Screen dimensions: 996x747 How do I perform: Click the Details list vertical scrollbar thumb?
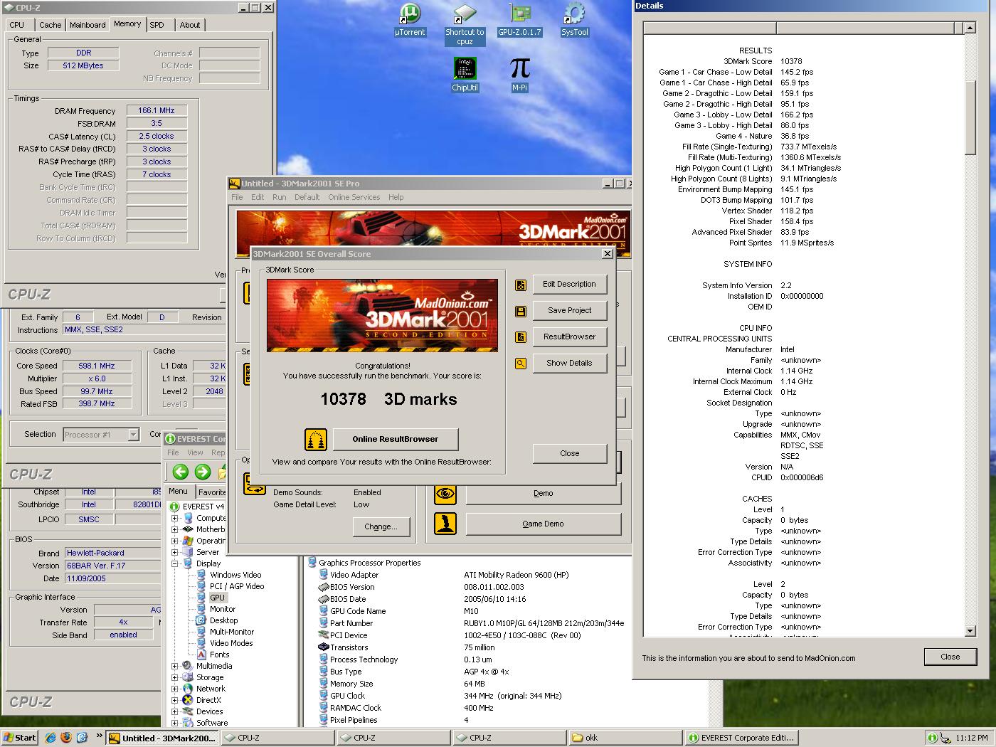click(x=970, y=117)
